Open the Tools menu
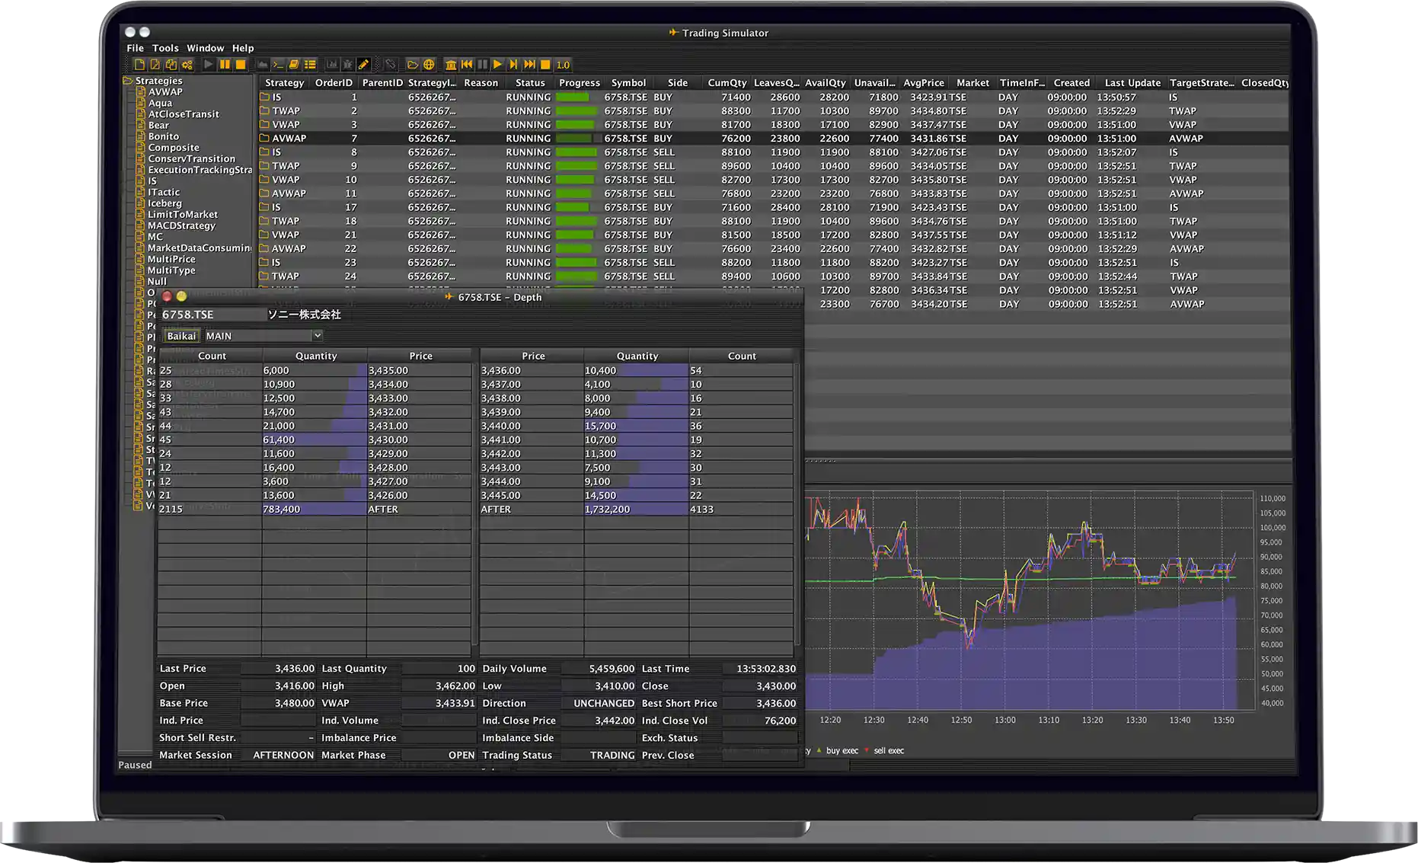This screenshot has height=863, width=1418. (x=164, y=47)
